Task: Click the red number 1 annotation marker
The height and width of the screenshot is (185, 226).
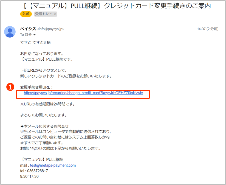Action: [10, 87]
